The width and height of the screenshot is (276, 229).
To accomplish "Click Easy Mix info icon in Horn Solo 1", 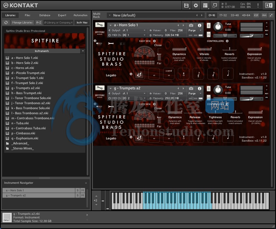I will (x=154, y=41).
